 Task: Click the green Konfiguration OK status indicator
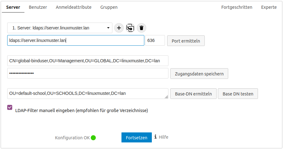click(93, 138)
